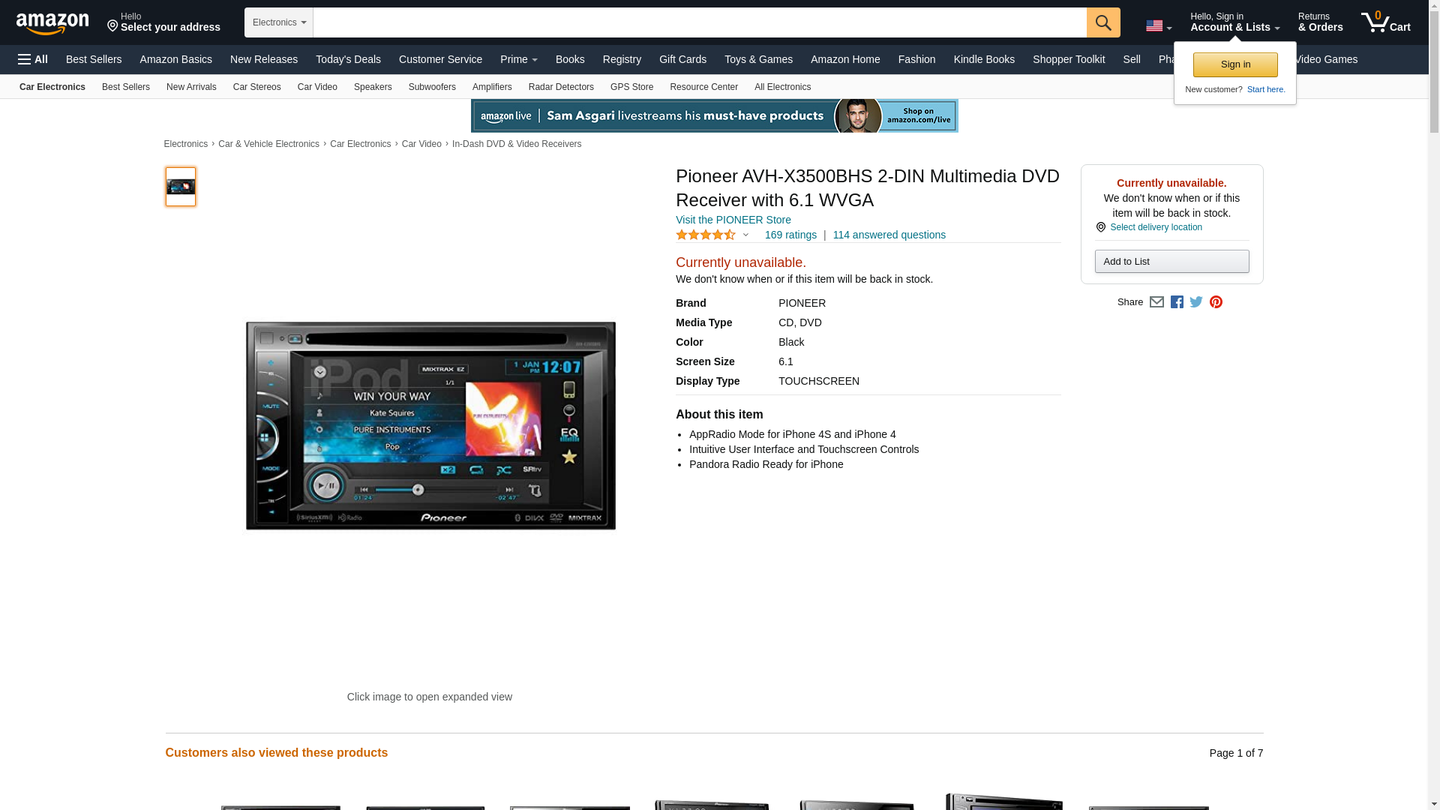Open the Prime menu
1440x810 pixels.
518,59
